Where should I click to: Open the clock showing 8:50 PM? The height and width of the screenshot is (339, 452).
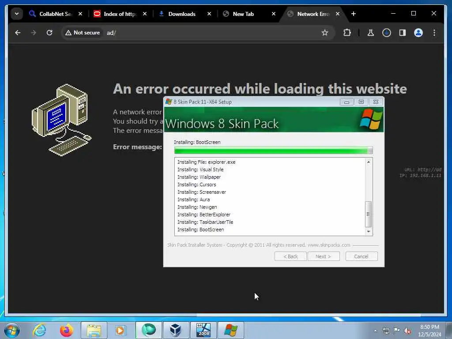point(429,331)
